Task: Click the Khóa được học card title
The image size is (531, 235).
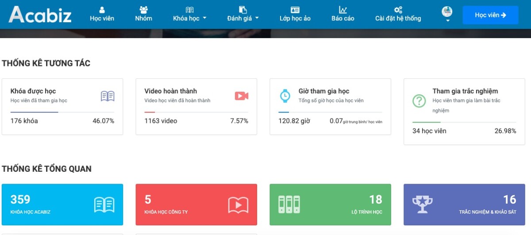Action: 33,91
